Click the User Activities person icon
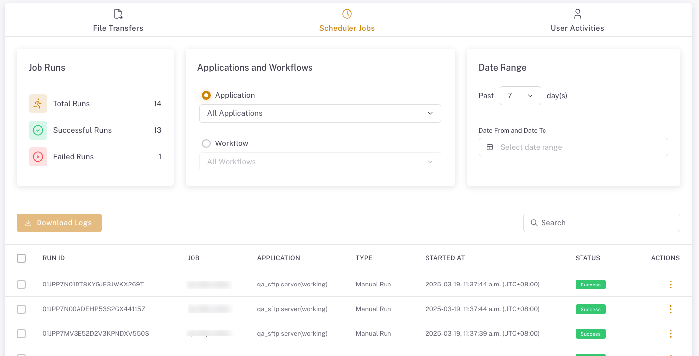The image size is (699, 356). pyautogui.click(x=578, y=14)
